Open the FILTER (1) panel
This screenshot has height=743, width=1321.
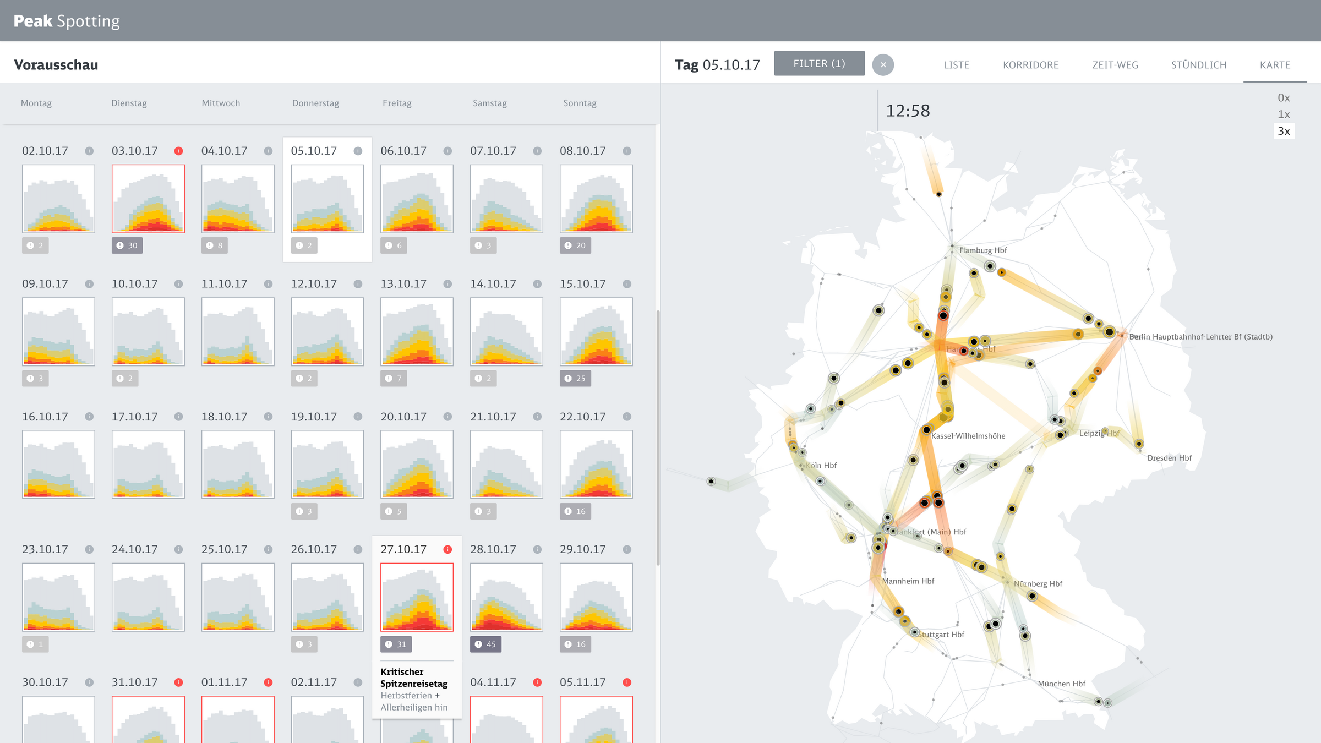point(819,64)
